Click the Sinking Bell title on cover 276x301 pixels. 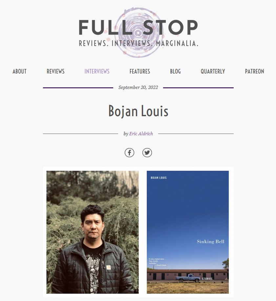coord(211,242)
